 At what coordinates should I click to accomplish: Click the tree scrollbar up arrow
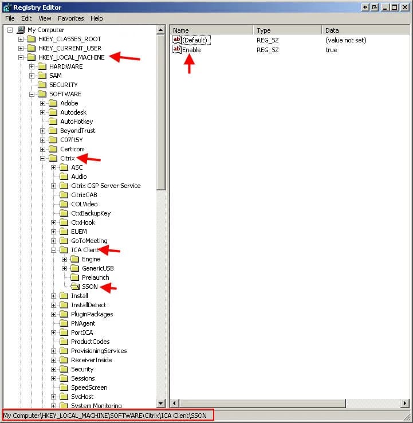coord(160,30)
